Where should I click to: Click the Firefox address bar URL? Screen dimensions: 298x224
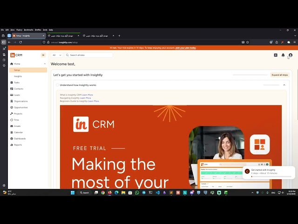point(64,42)
